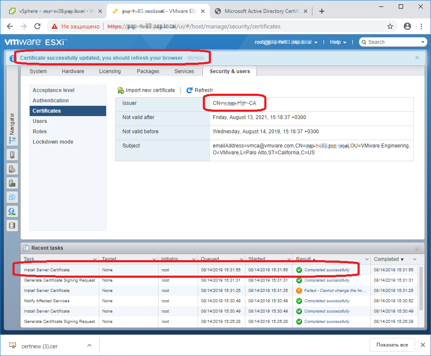
Task: Click the VMware ESXi logo
Action: tap(35, 42)
